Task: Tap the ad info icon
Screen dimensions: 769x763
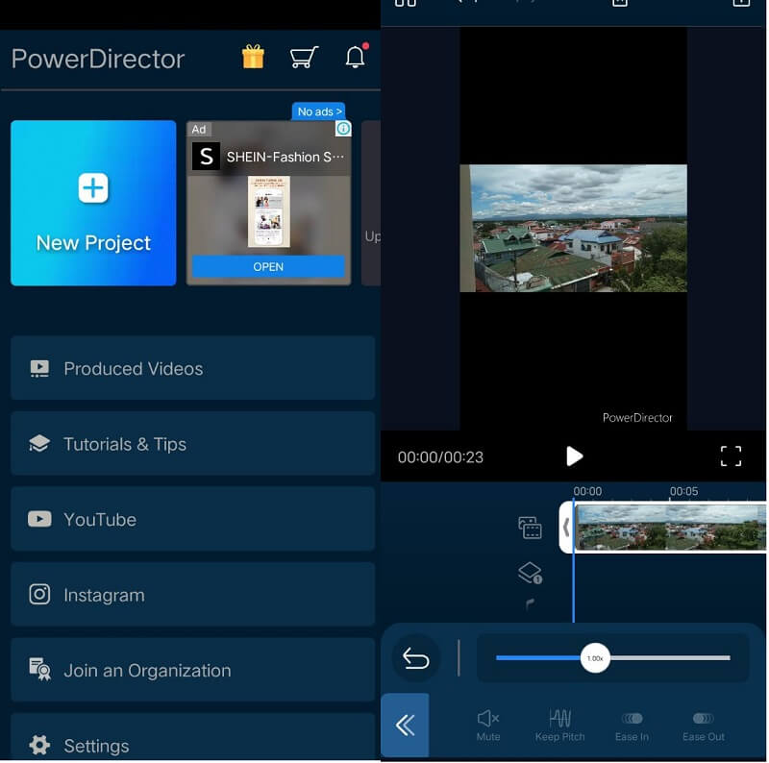Action: [343, 129]
